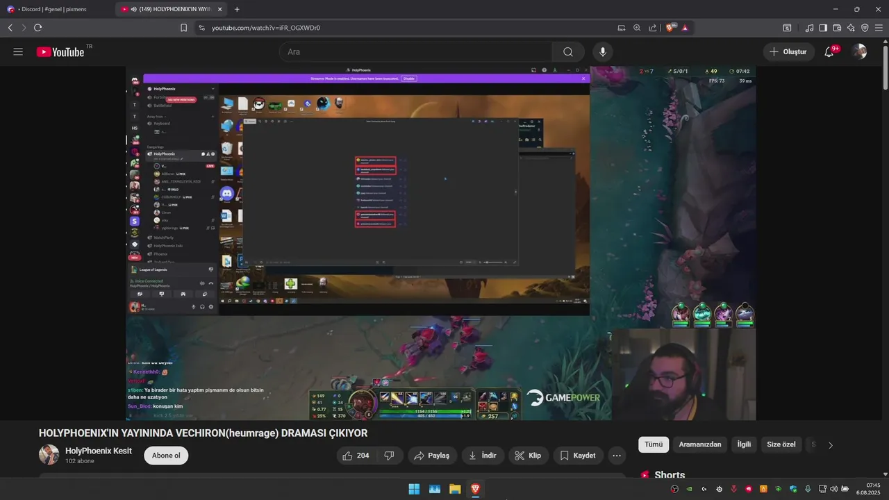Open a new browser tab
This screenshot has width=889, height=500.
click(237, 9)
